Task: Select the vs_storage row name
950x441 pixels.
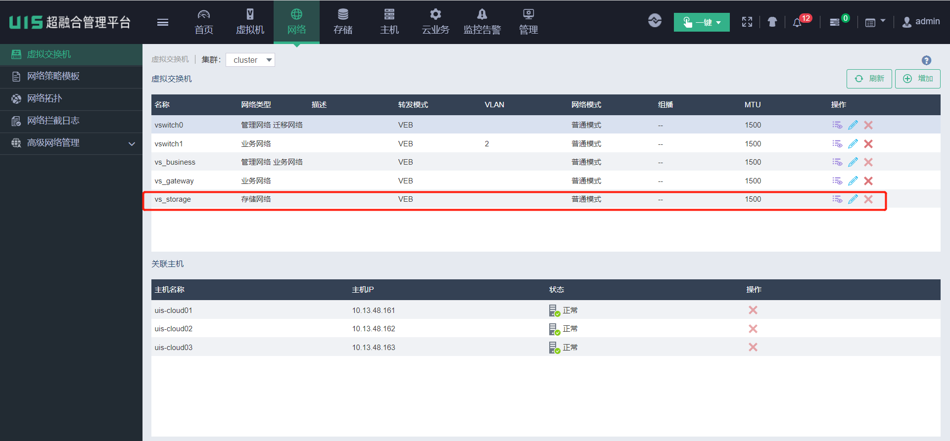Action: (173, 199)
